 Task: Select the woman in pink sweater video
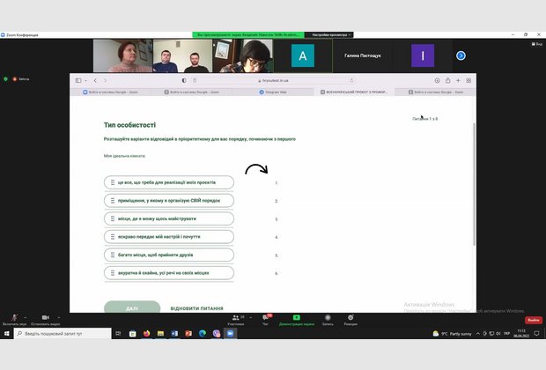(123, 55)
